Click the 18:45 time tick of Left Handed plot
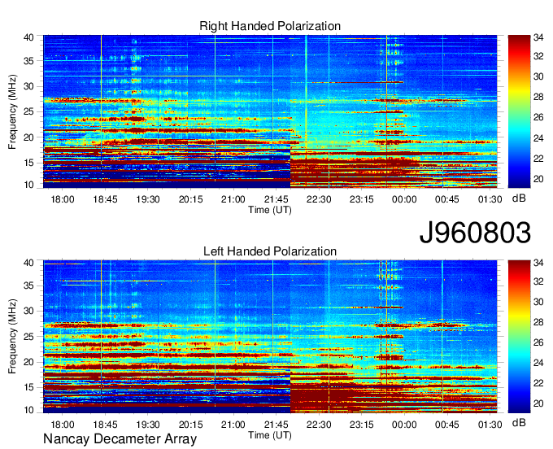Image resolution: width=553 pixels, height=449 pixels. pos(105,425)
